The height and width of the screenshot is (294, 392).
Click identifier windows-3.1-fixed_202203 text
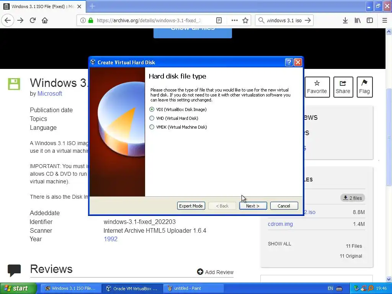[139, 222]
